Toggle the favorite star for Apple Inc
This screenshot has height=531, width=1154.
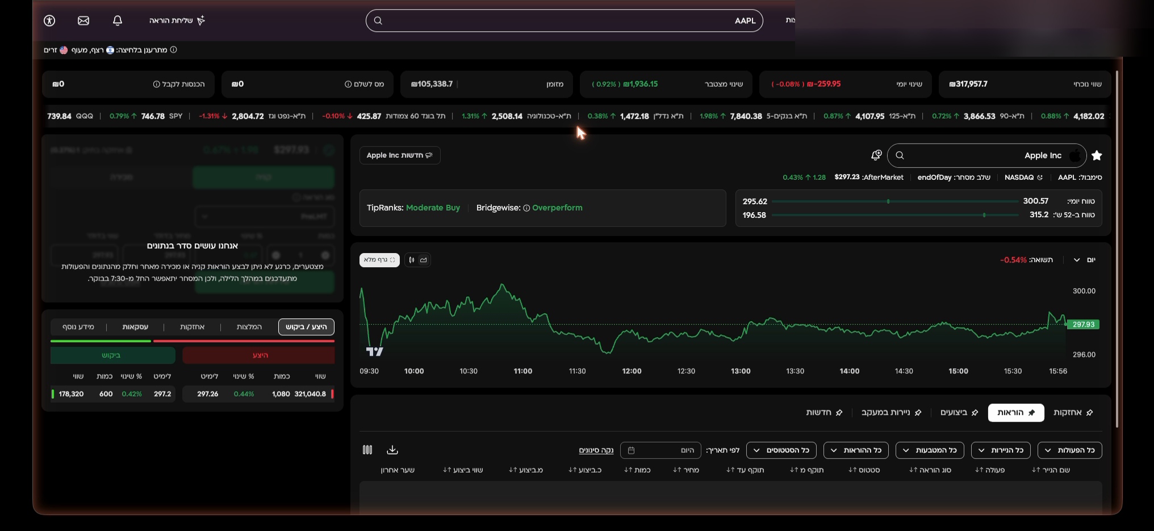[1097, 155]
